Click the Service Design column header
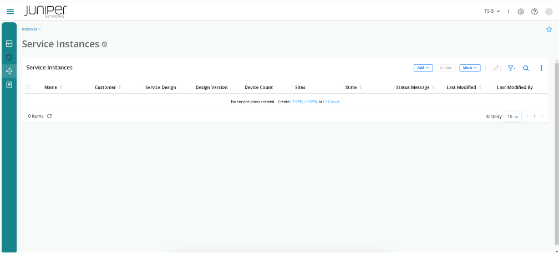This screenshot has width=559, height=253. click(x=161, y=88)
